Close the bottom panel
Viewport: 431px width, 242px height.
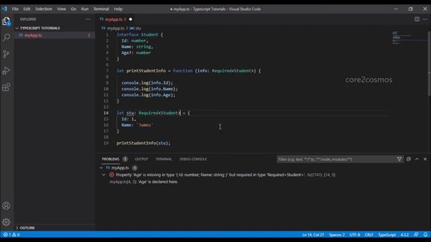(x=425, y=159)
